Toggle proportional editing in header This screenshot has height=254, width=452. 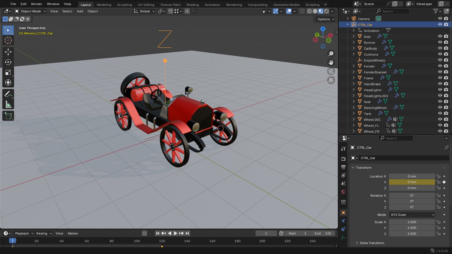[187, 11]
